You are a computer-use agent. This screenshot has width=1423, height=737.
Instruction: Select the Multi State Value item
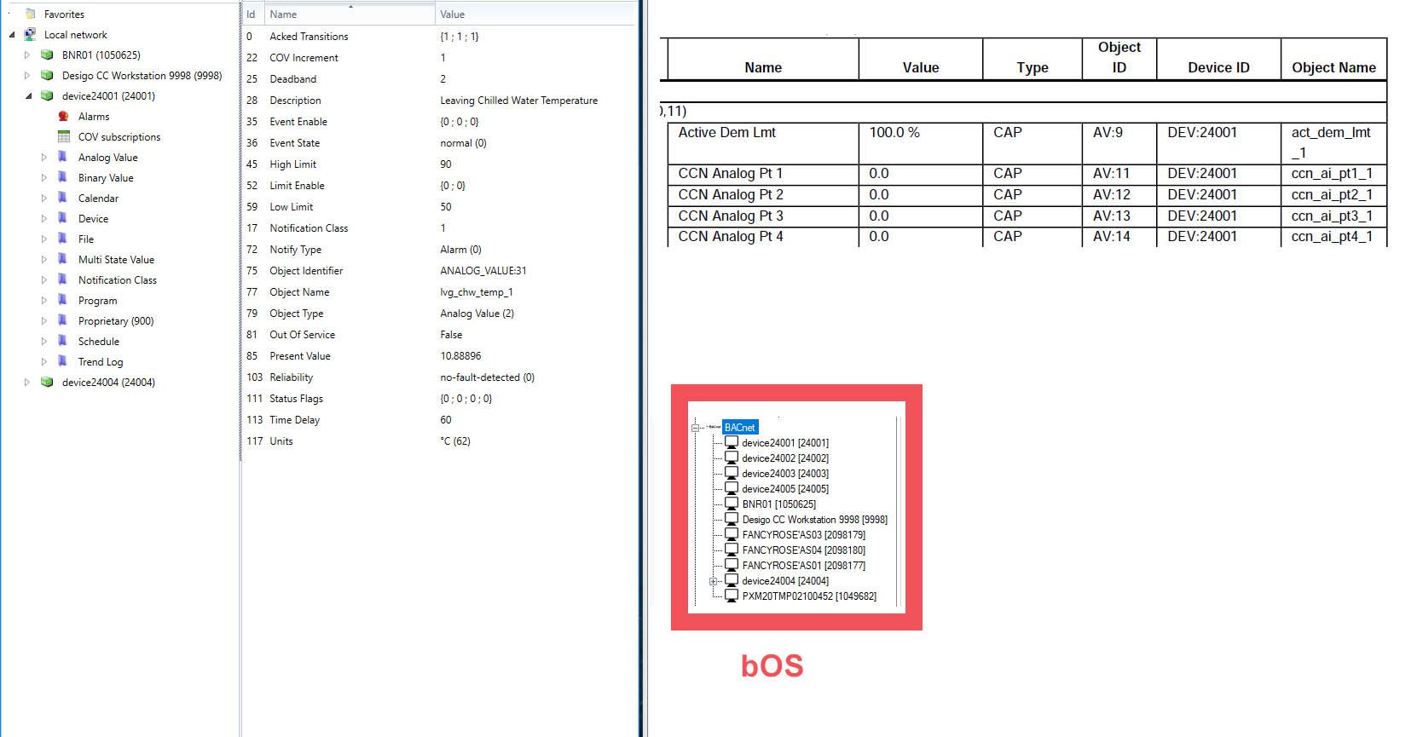tap(116, 260)
